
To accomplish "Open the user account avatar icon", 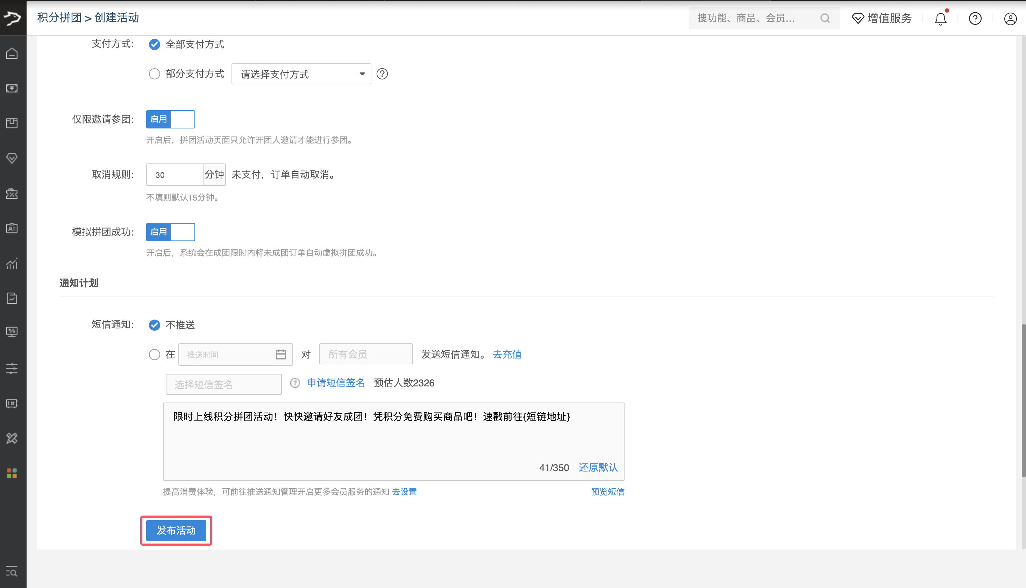I will point(1010,19).
